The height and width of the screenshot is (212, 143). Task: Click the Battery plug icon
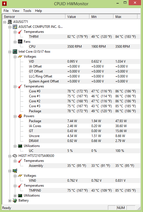15,200
